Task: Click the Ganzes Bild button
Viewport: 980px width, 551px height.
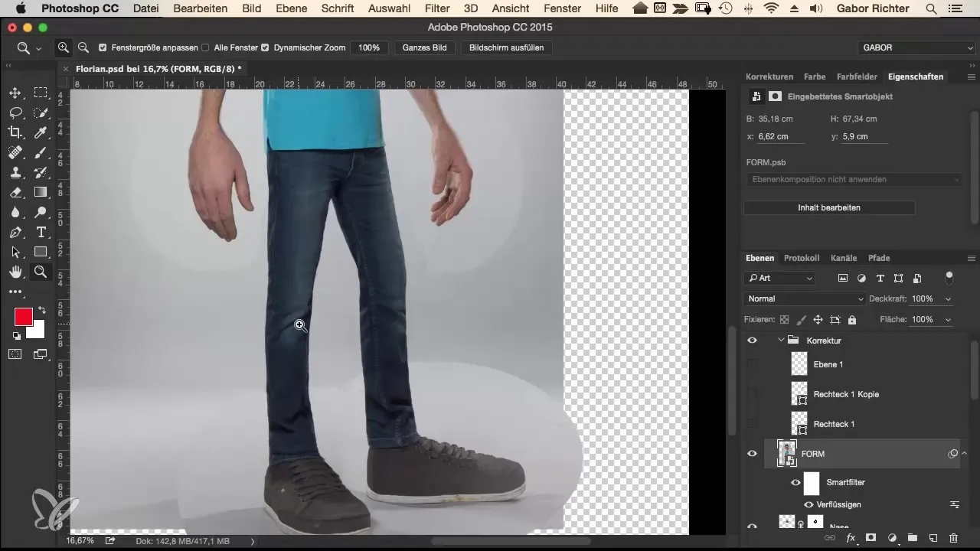Action: pyautogui.click(x=425, y=47)
